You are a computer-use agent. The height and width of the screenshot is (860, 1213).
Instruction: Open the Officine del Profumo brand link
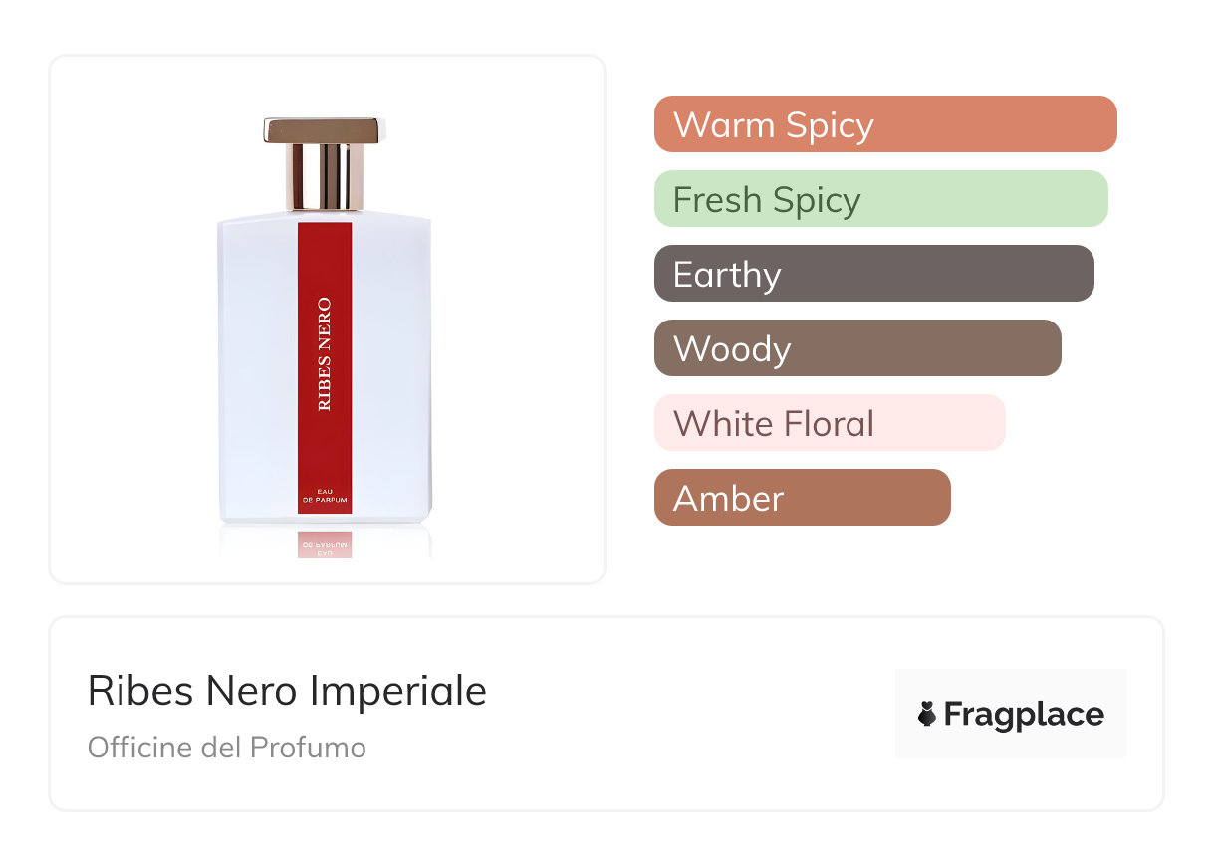(227, 748)
